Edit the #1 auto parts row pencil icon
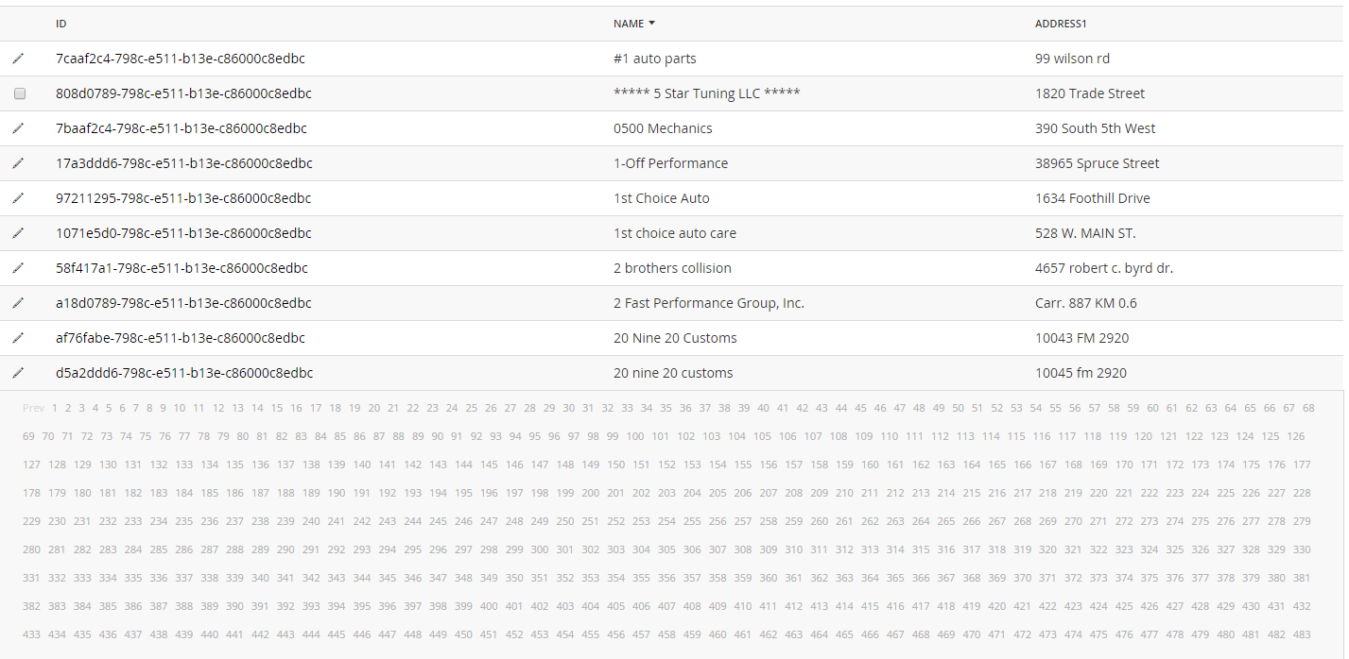This screenshot has width=1349, height=659. [18, 59]
